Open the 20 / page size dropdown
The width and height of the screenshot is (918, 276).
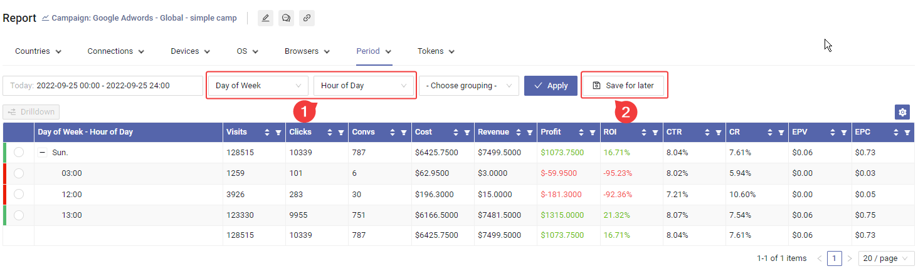click(886, 258)
